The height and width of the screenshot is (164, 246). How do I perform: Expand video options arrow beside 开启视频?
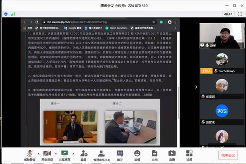click(56, 153)
